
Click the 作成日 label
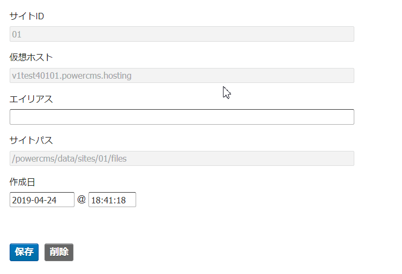click(x=23, y=182)
